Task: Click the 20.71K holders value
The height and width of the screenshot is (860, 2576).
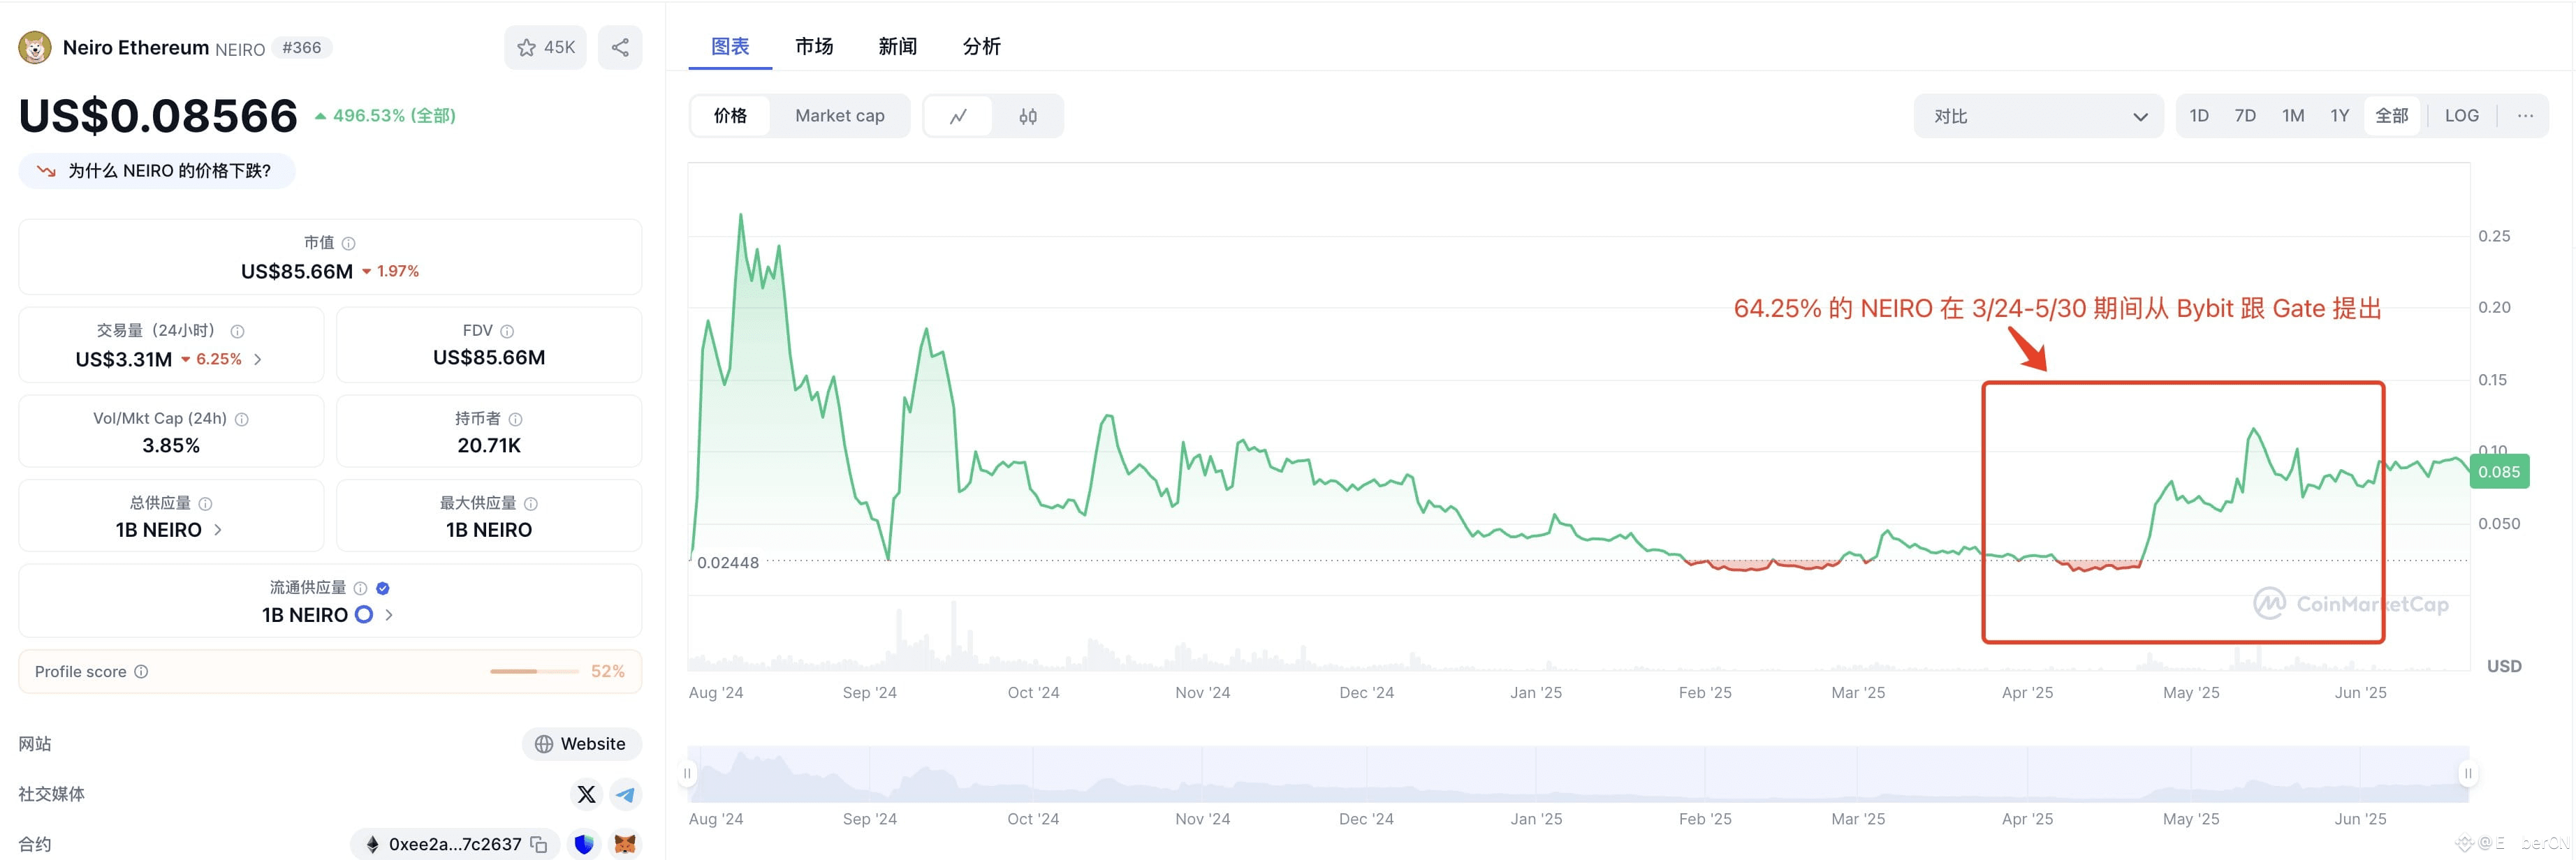Action: [x=489, y=445]
